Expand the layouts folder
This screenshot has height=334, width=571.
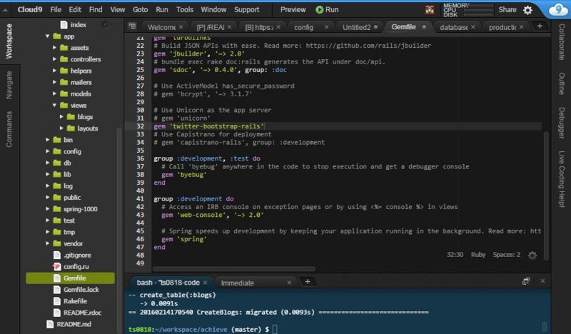click(x=61, y=128)
